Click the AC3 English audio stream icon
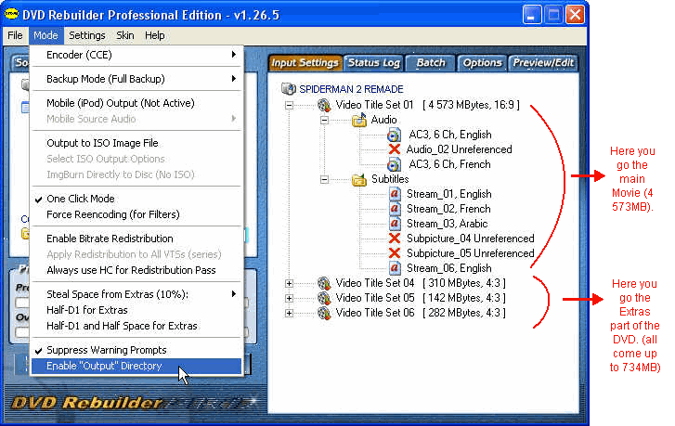This screenshot has width=675, height=426. pos(394,135)
